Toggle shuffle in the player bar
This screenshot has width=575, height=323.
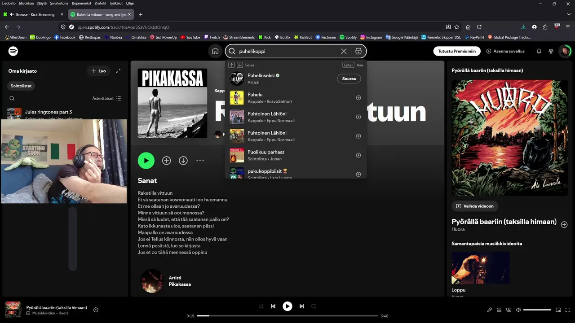coord(261,306)
